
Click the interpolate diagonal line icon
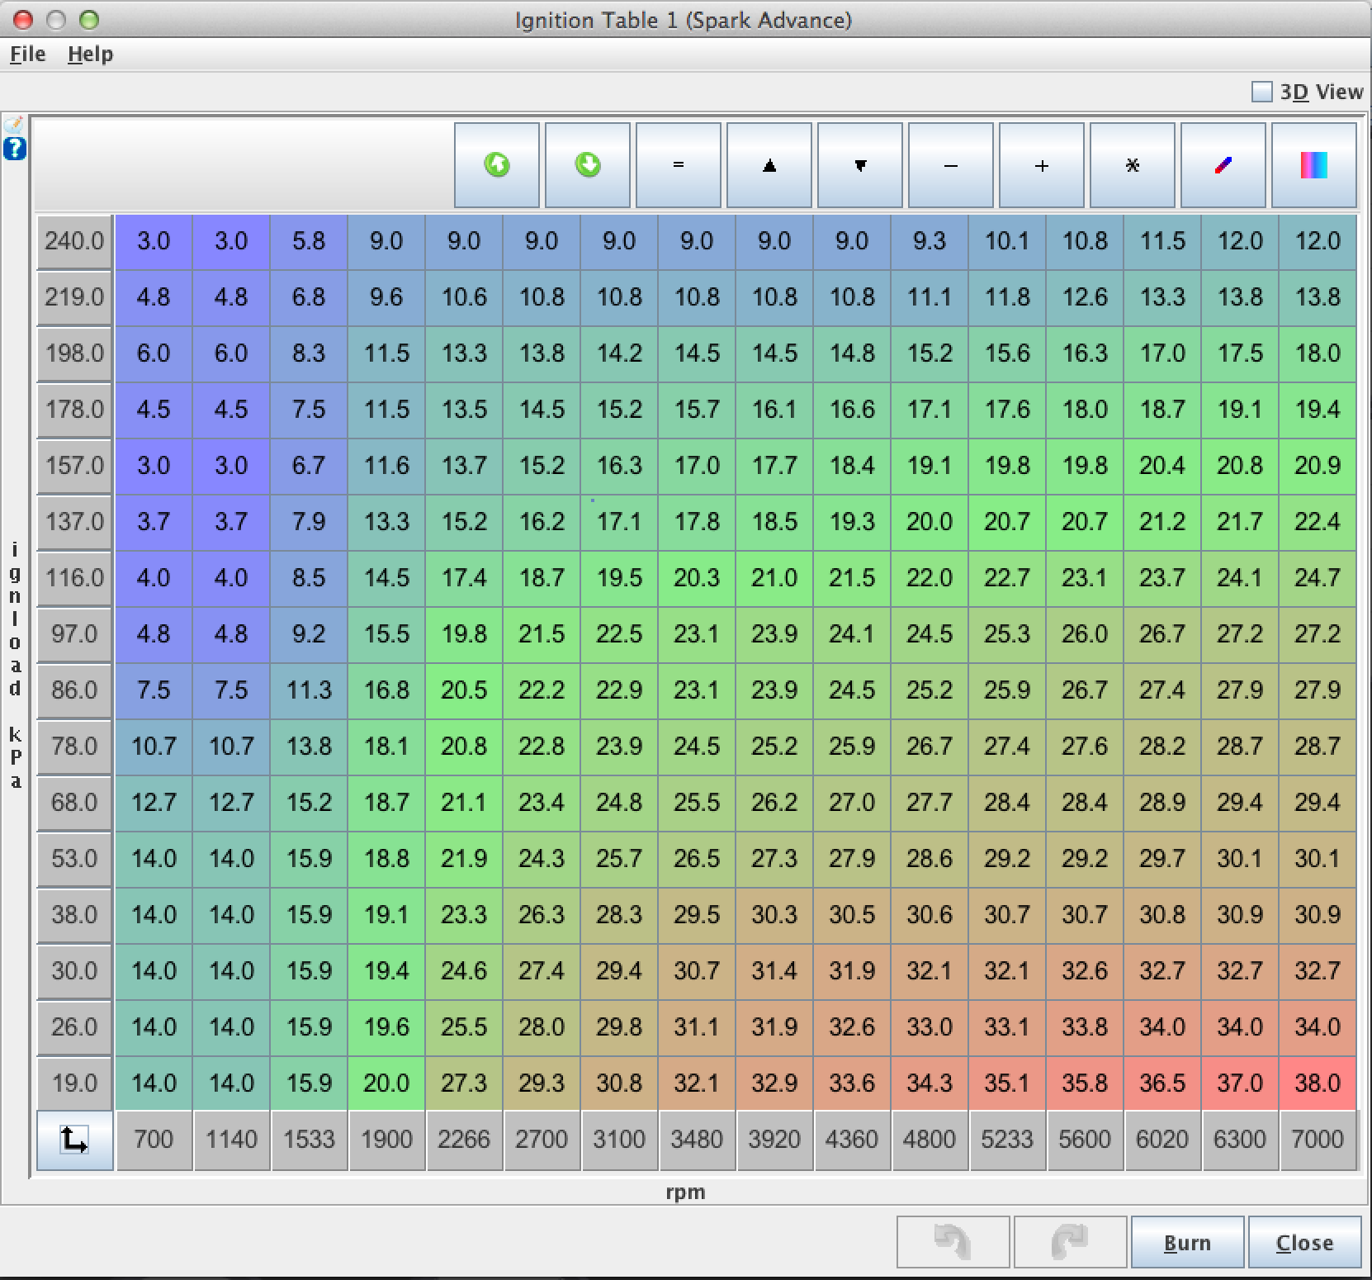(x=1223, y=165)
